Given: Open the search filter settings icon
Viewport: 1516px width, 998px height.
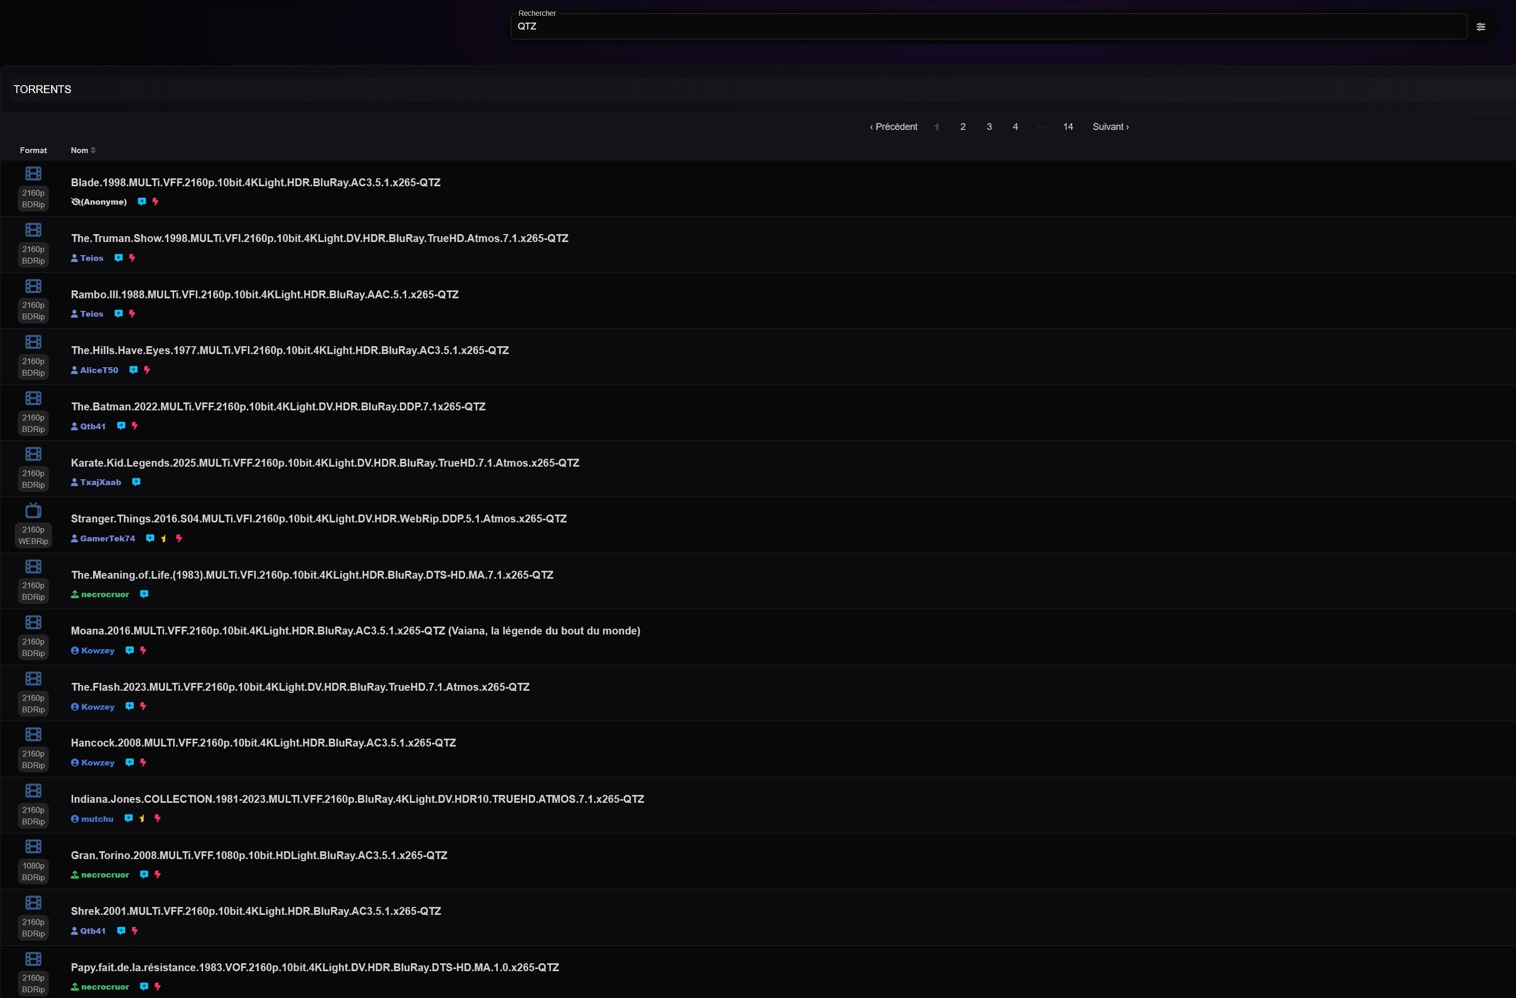Looking at the screenshot, I should (1480, 27).
